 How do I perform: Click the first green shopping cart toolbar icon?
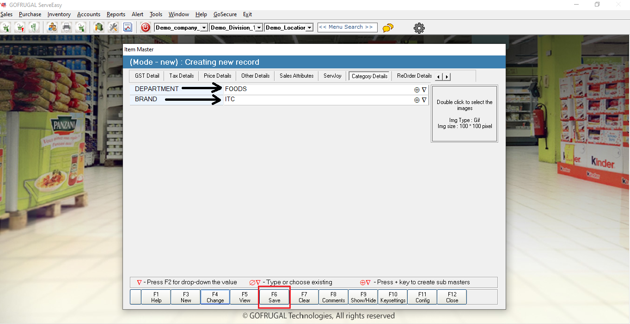[6, 27]
